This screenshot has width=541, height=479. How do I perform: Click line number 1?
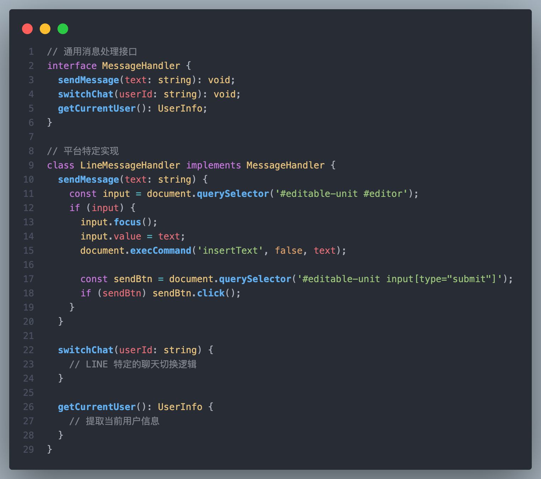pos(31,52)
